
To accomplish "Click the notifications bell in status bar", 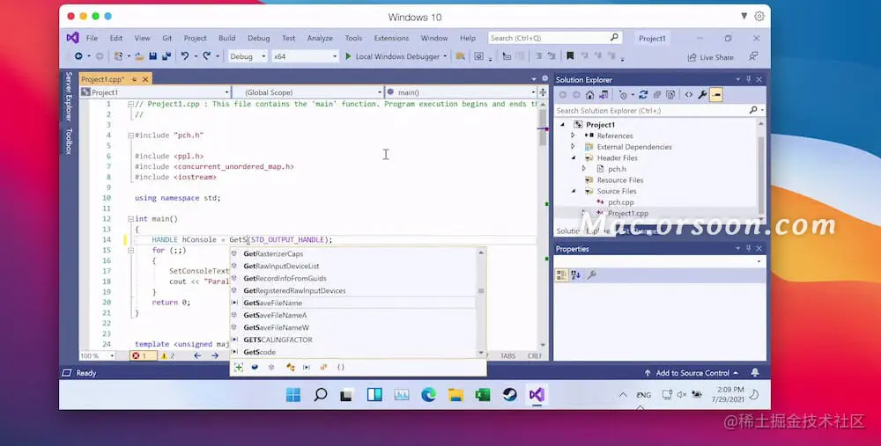I will (755, 372).
